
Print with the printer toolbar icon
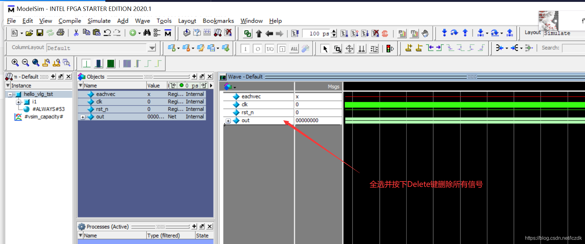[61, 32]
